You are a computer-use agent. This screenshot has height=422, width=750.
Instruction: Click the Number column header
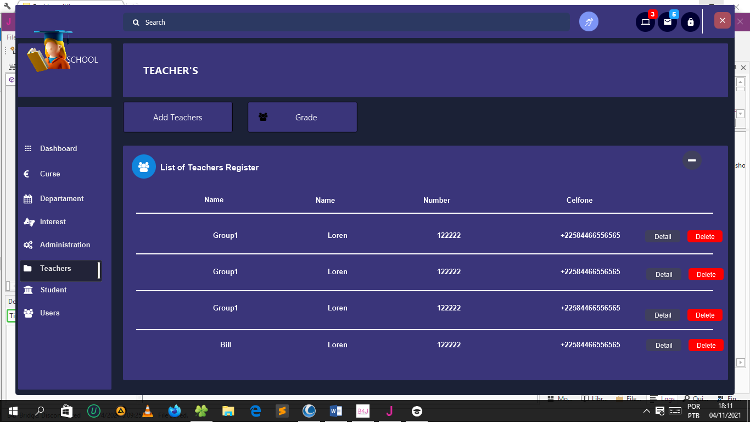click(437, 200)
